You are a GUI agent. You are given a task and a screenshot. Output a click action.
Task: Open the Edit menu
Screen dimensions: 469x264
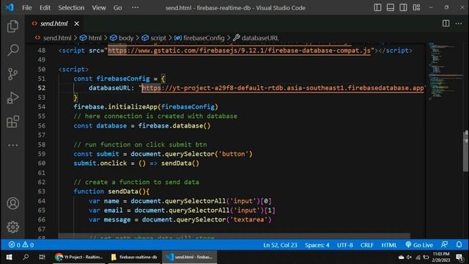[x=45, y=8]
